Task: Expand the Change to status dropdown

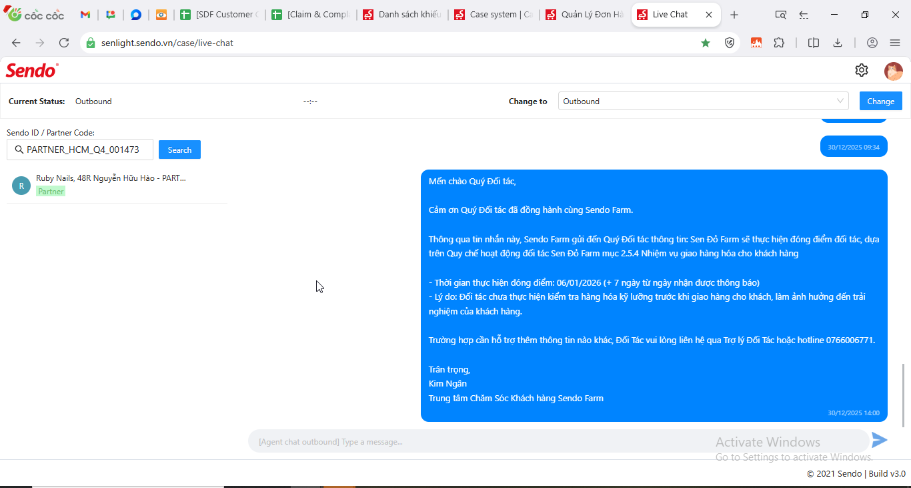Action: coord(703,101)
